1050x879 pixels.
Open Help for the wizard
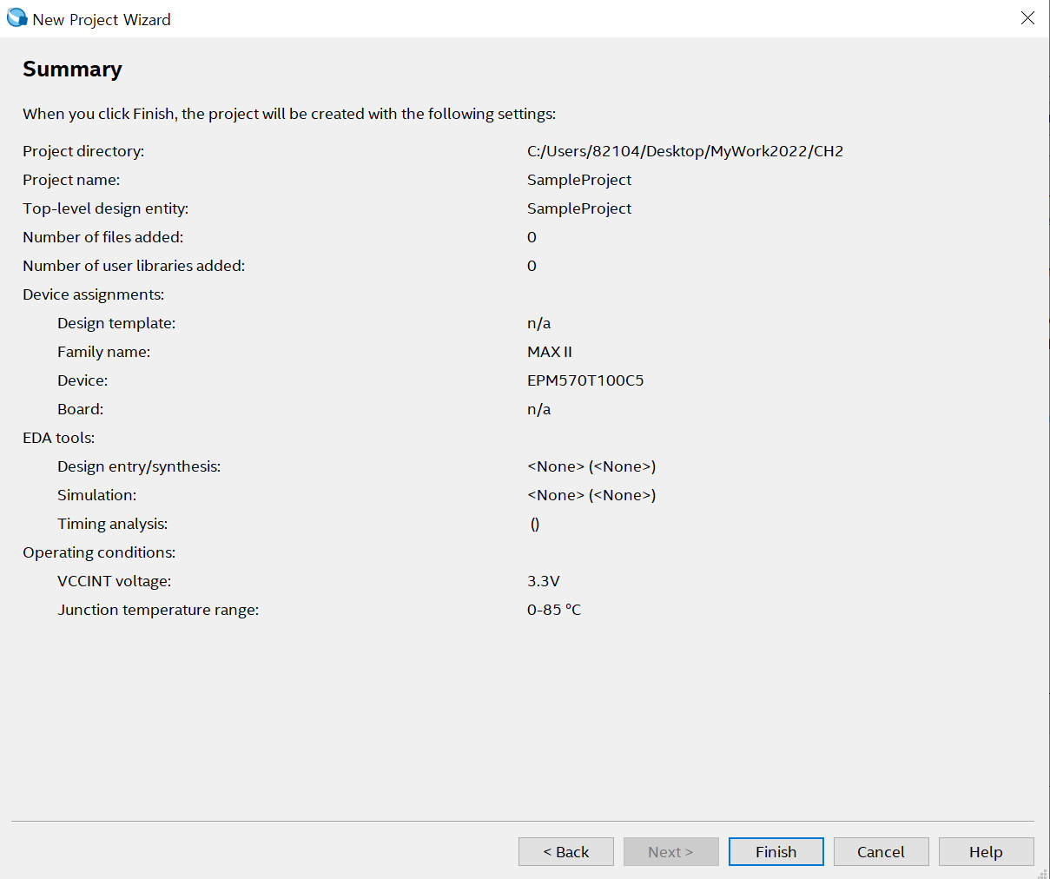[986, 852]
